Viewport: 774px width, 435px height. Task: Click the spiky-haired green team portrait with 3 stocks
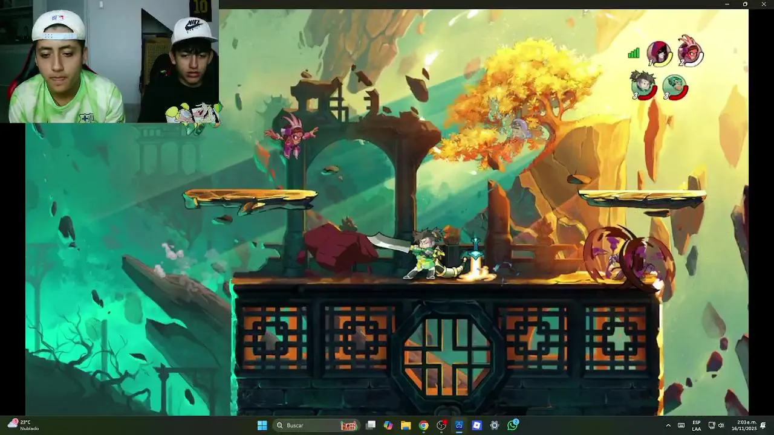pos(643,85)
